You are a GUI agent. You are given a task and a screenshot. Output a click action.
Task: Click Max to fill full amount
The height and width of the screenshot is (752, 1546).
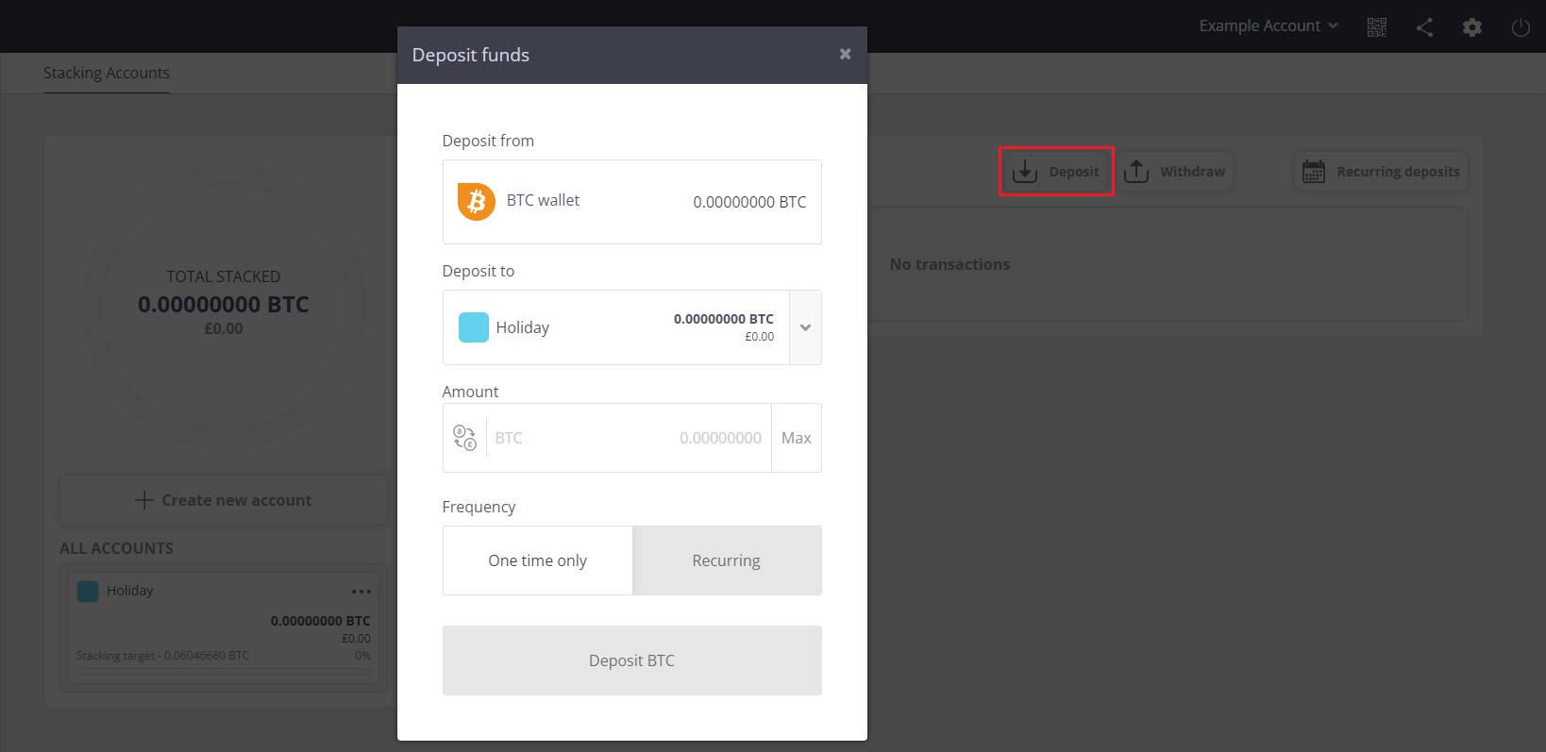(796, 438)
